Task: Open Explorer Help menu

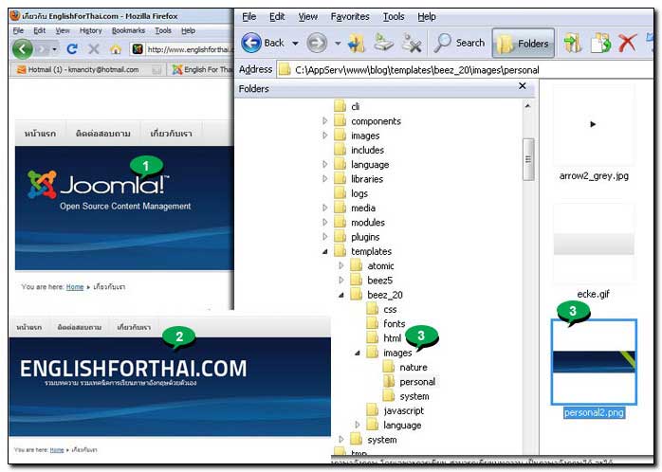Action: tap(427, 16)
